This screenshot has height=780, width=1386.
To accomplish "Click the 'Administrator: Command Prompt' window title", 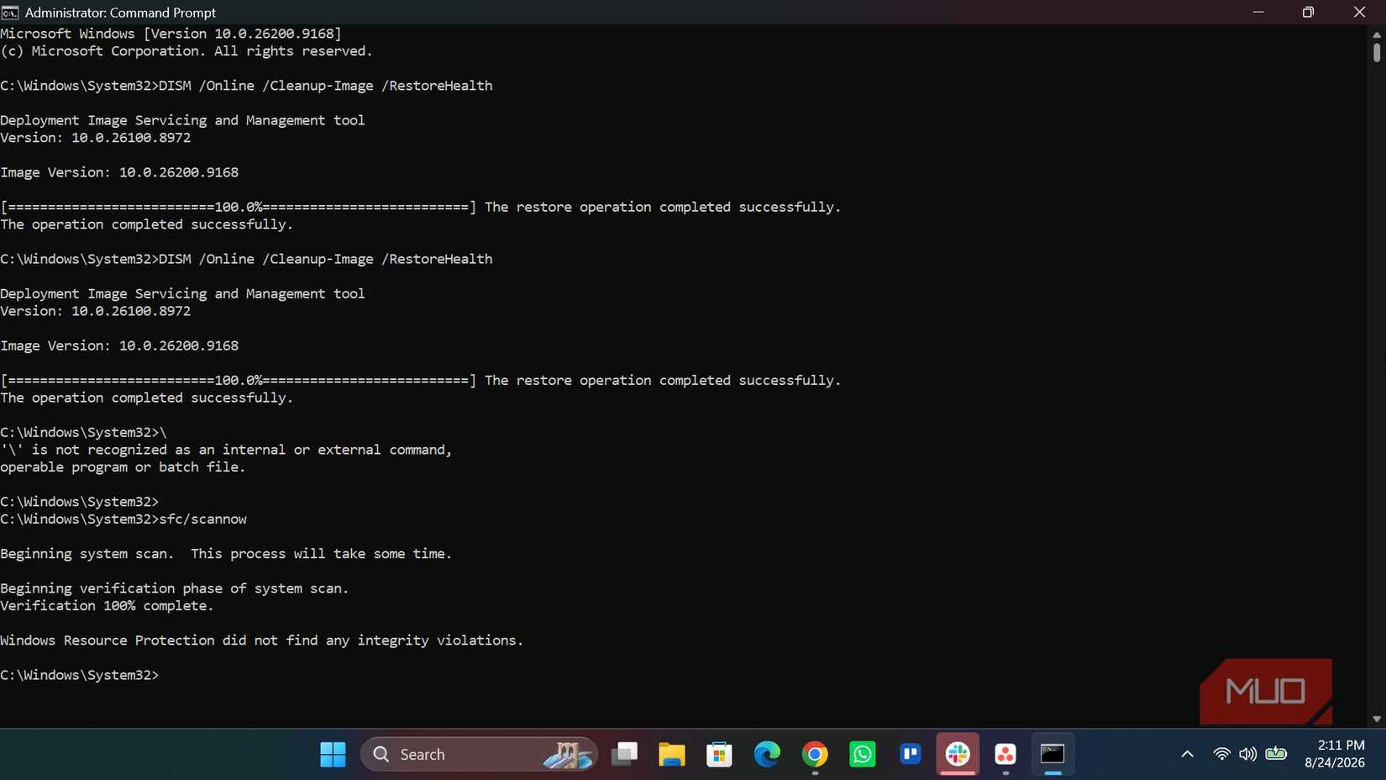I will click(120, 13).
